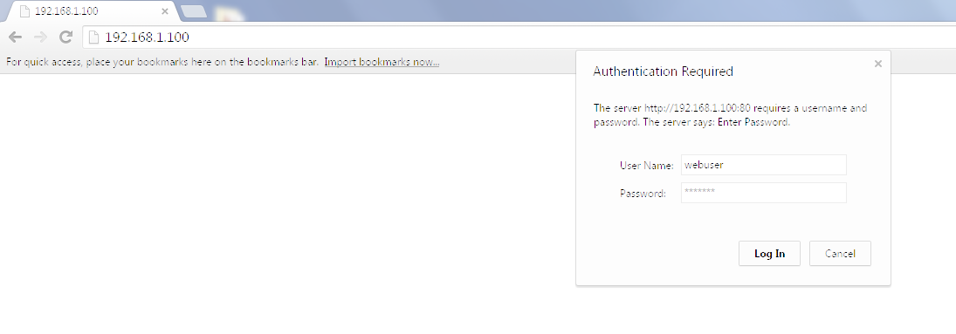Click the Authentication Required dialog title
This screenshot has height=334, width=956.
pyautogui.click(x=663, y=72)
